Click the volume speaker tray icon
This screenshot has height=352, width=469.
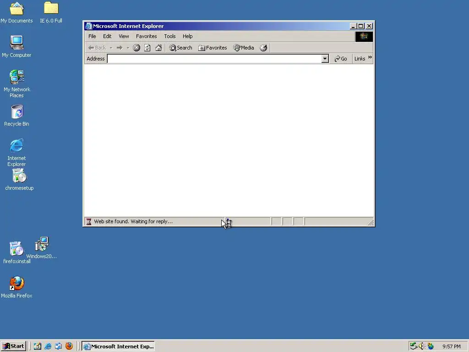point(422,346)
